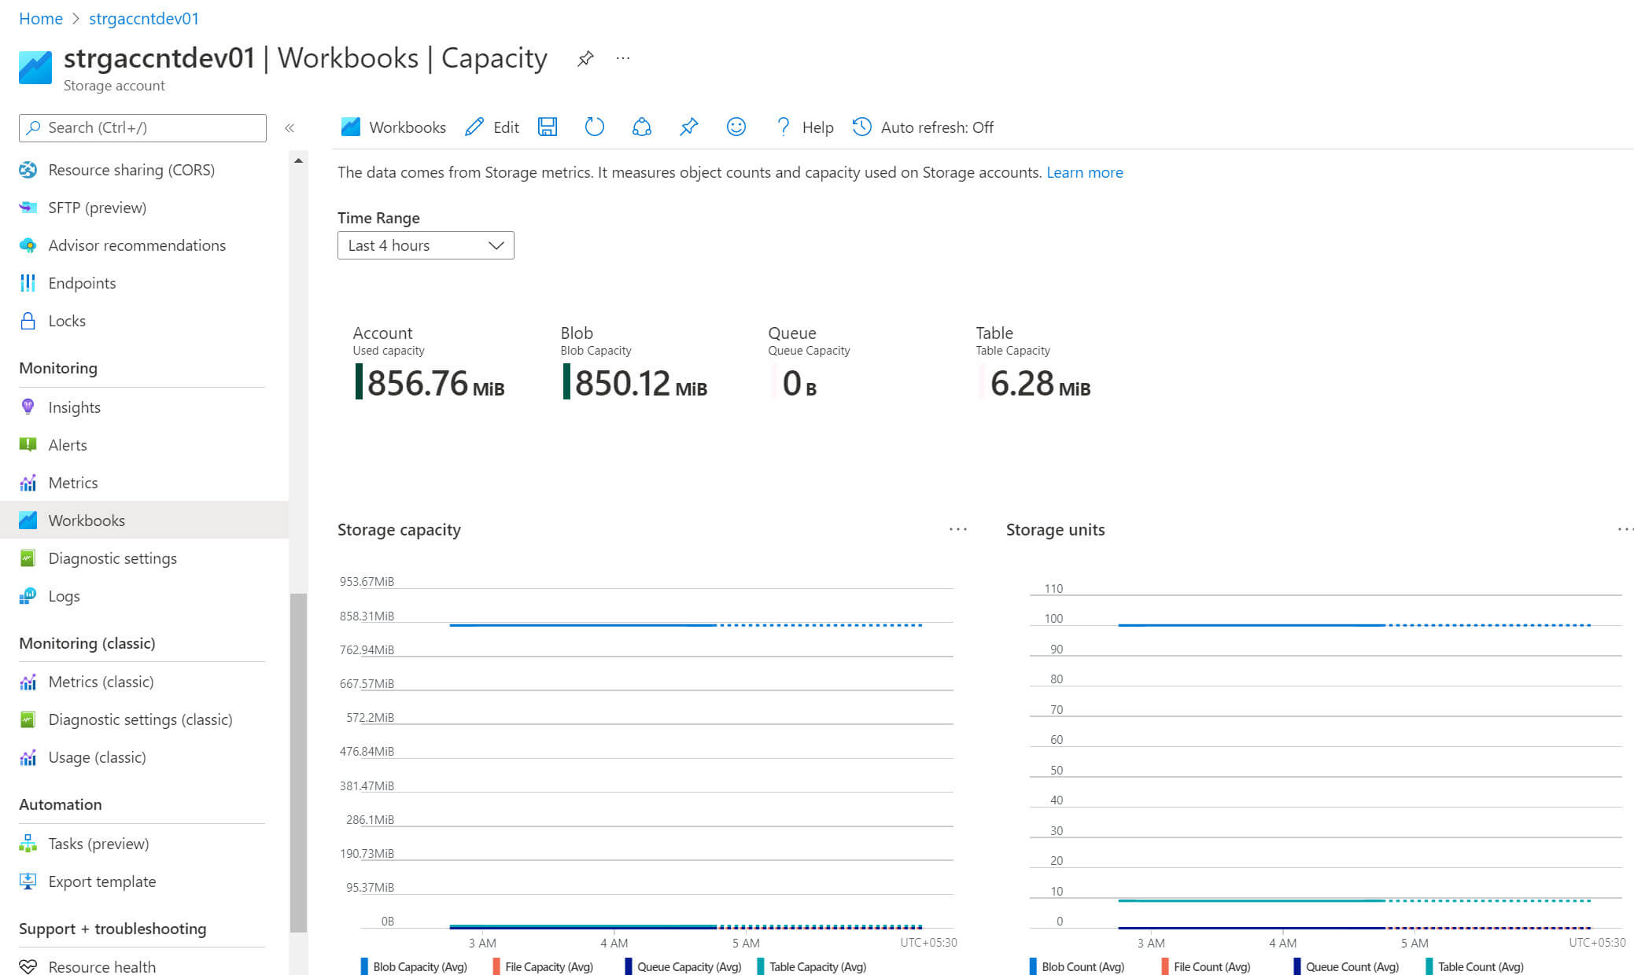Click the Refresh icon in toolbar
1634x975 pixels.
tap(594, 127)
